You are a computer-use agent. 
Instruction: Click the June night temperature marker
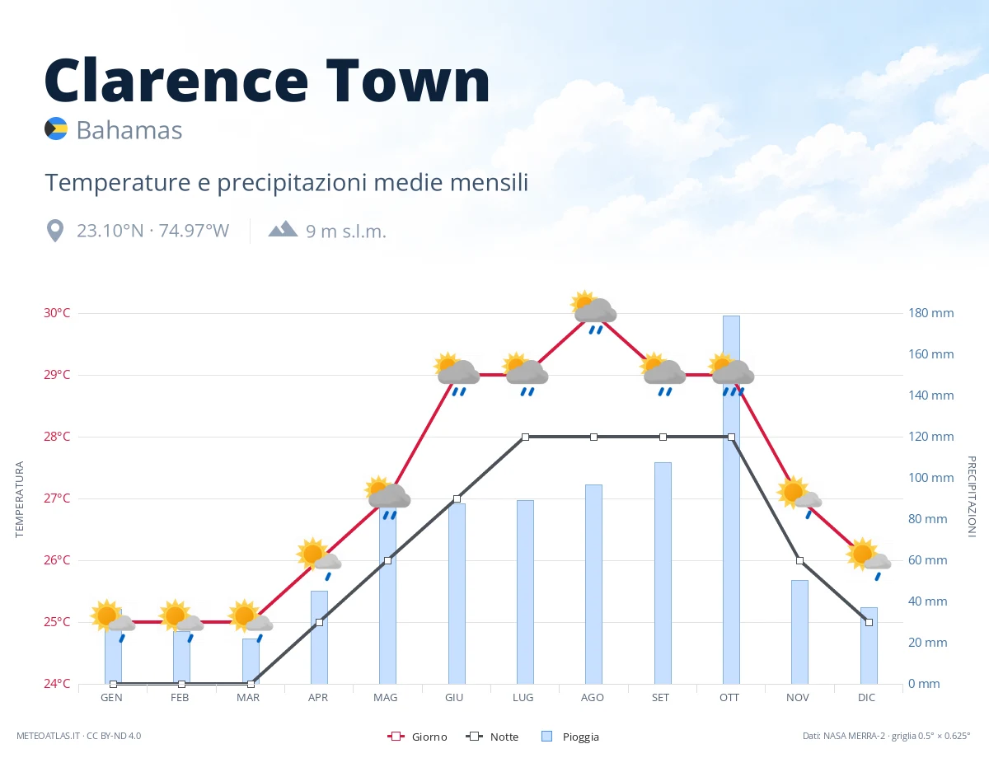click(x=457, y=498)
